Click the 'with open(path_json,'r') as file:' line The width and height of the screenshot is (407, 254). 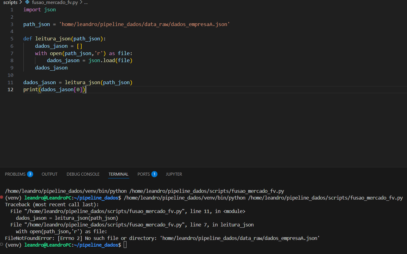click(x=84, y=53)
